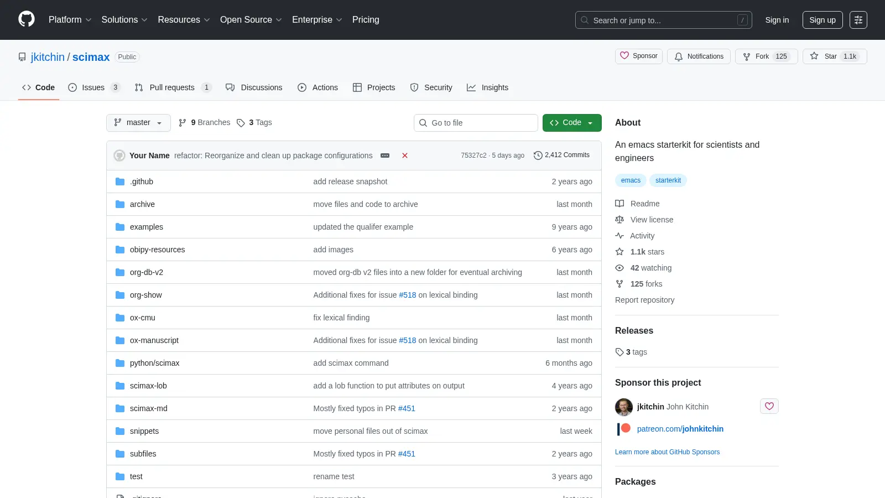View 9 Branches
The height and width of the screenshot is (498, 885).
[204, 123]
